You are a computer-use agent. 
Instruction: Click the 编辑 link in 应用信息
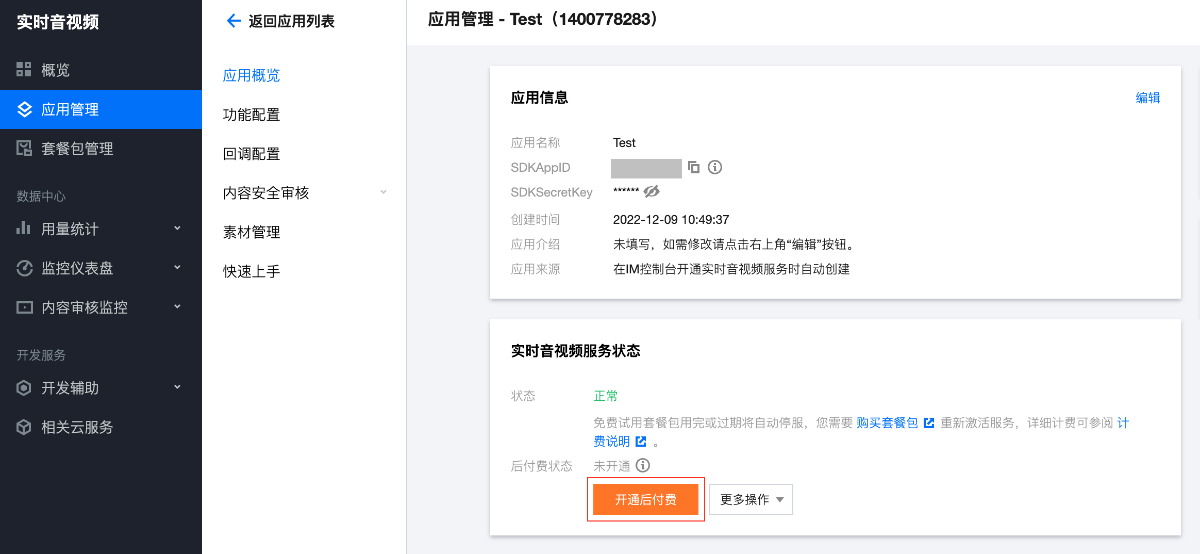(x=1147, y=98)
